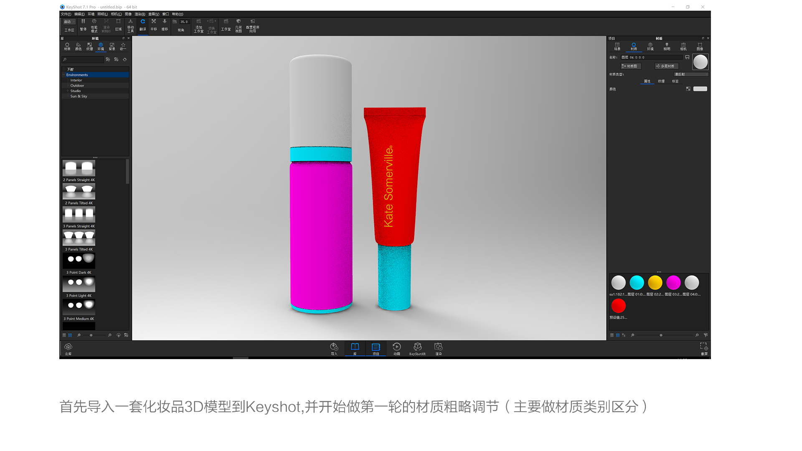This screenshot has height=451, width=802.
Task: Click the multi-layer material (多层材质) button
Action: coord(667,66)
